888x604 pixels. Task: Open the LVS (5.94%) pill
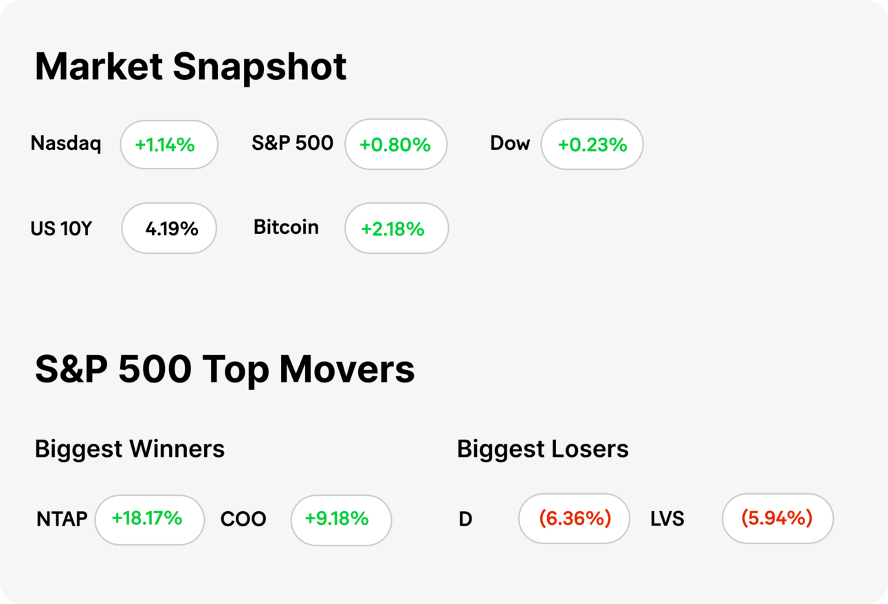click(x=777, y=519)
